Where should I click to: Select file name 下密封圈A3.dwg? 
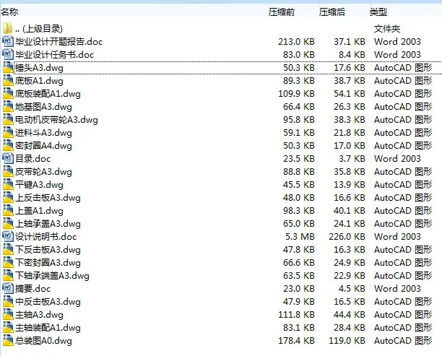[x=48, y=263]
